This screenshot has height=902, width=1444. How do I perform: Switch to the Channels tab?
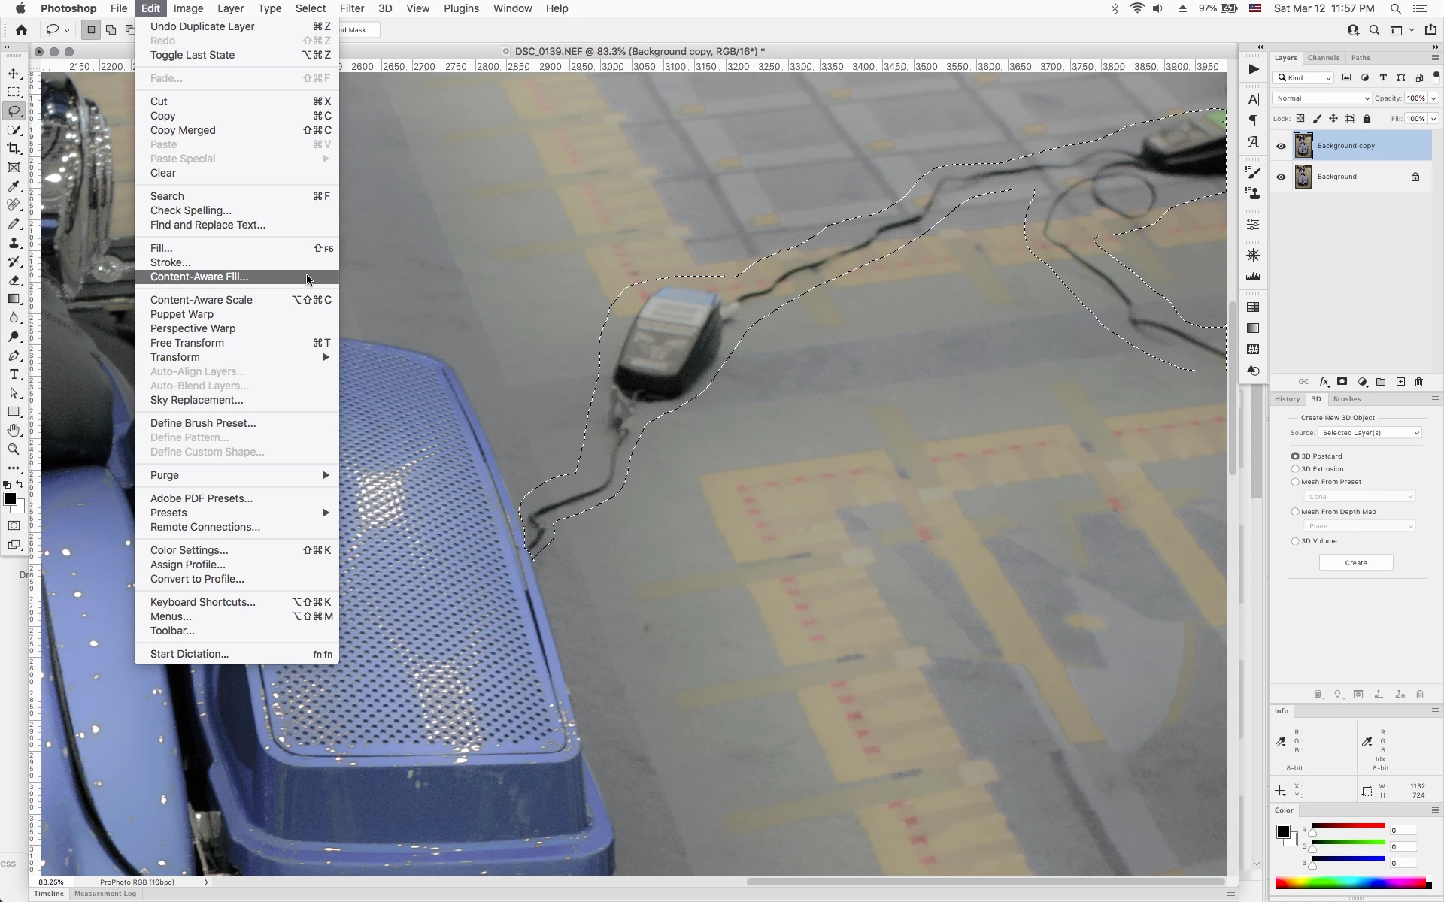[x=1323, y=58]
